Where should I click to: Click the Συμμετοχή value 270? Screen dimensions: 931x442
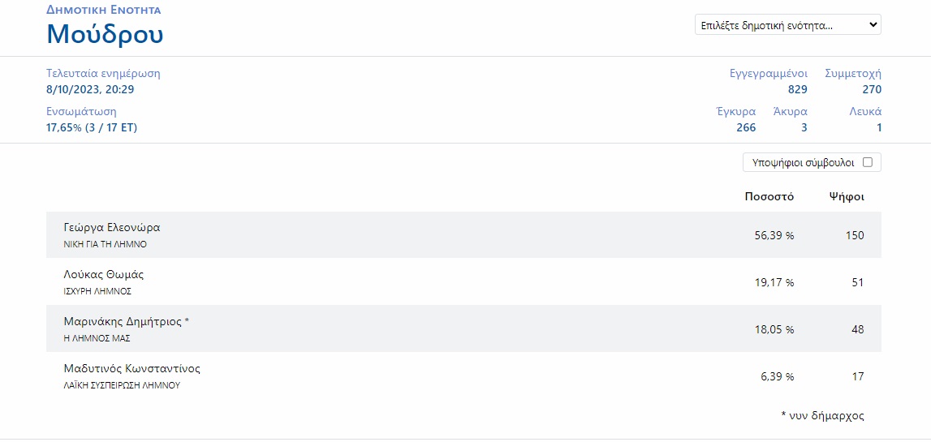pyautogui.click(x=871, y=89)
